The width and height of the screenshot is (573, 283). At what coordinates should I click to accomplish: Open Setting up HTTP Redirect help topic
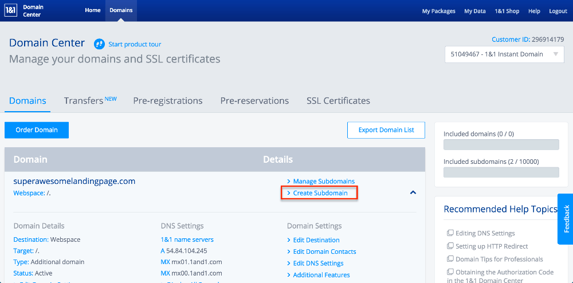[492, 246]
